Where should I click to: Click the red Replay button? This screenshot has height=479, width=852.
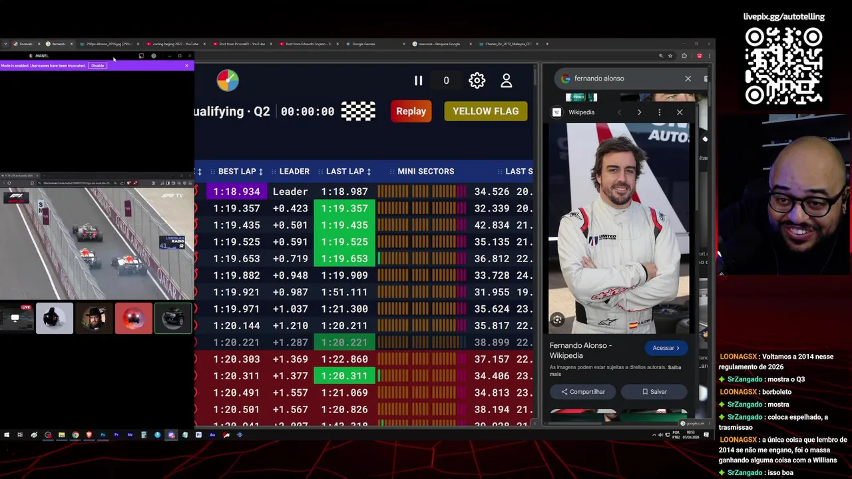point(411,111)
